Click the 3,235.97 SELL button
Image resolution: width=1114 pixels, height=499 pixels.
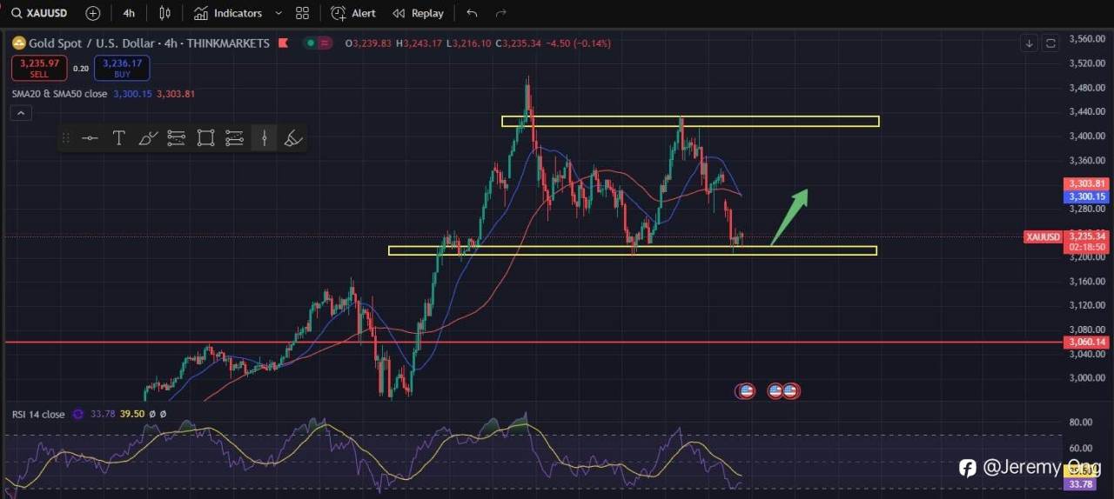click(39, 68)
